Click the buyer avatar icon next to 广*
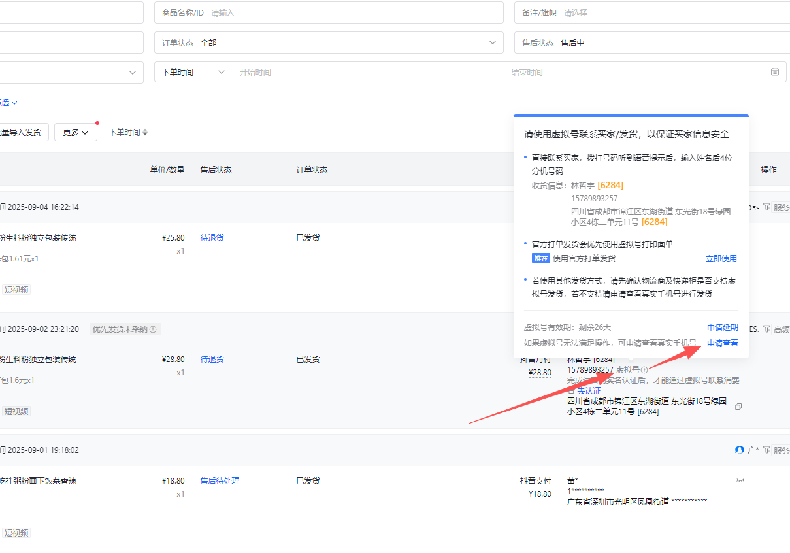The image size is (790, 553). pos(740,450)
